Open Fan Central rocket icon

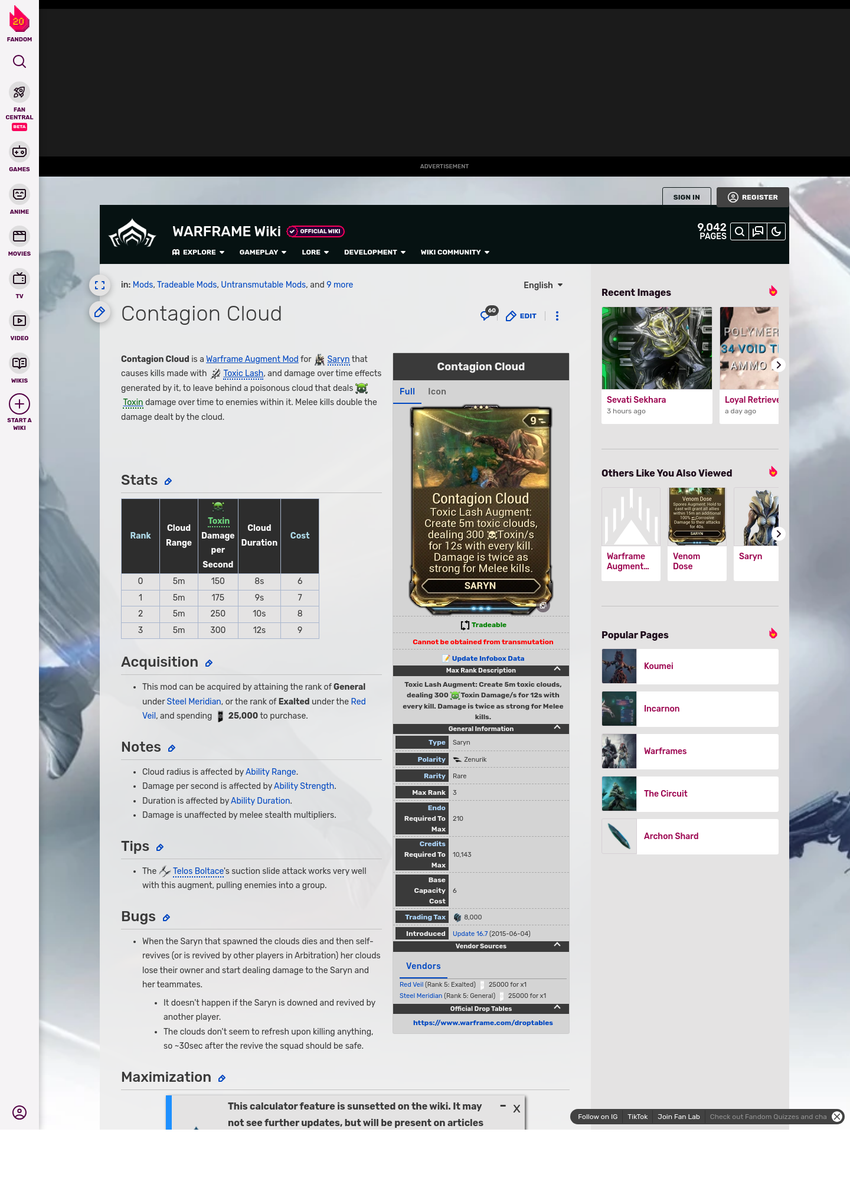click(19, 92)
